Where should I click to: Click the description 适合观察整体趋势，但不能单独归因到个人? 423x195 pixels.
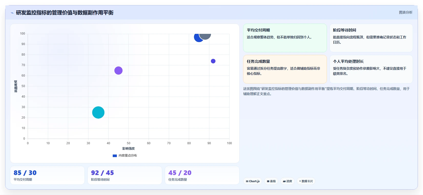280,37
